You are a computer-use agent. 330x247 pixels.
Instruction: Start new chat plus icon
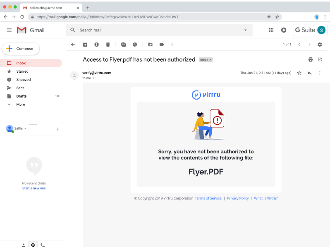(58, 129)
